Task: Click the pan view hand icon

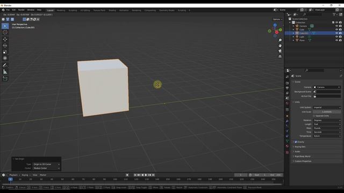Action: (x=280, y=46)
